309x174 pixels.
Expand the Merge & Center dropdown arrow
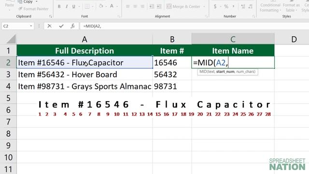[204, 6]
